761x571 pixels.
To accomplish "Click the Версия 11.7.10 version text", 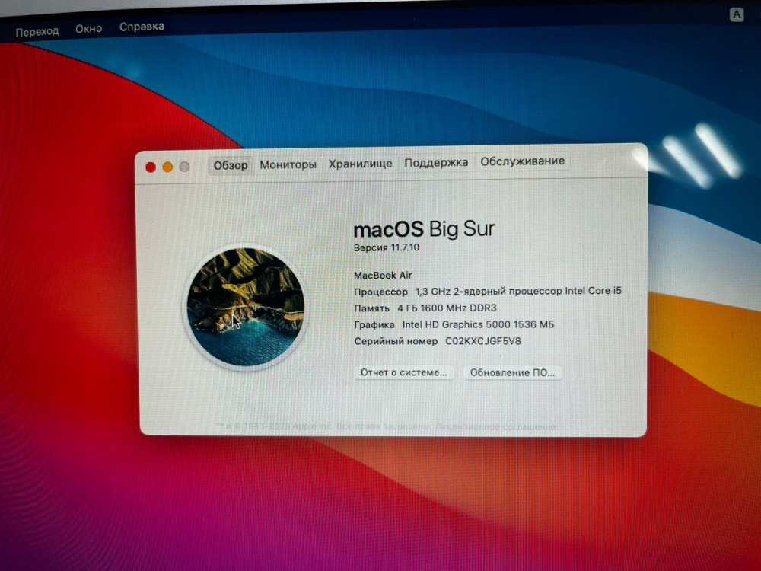I will pyautogui.click(x=385, y=249).
